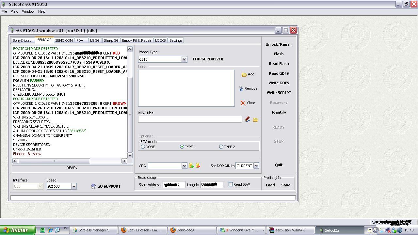Click the log horizontal scrollbar right arrow

tap(124, 161)
